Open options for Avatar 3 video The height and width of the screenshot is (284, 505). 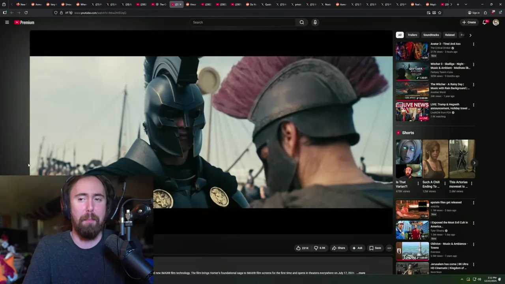[473, 44]
